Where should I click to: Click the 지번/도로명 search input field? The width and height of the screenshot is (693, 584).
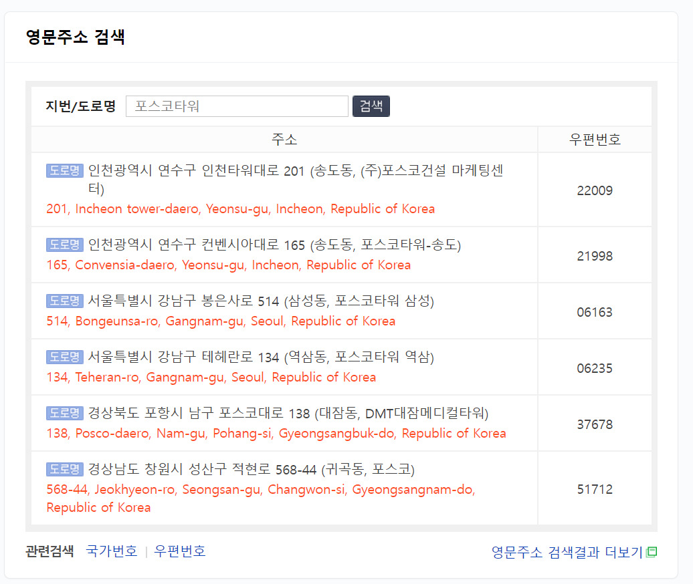pyautogui.click(x=237, y=106)
